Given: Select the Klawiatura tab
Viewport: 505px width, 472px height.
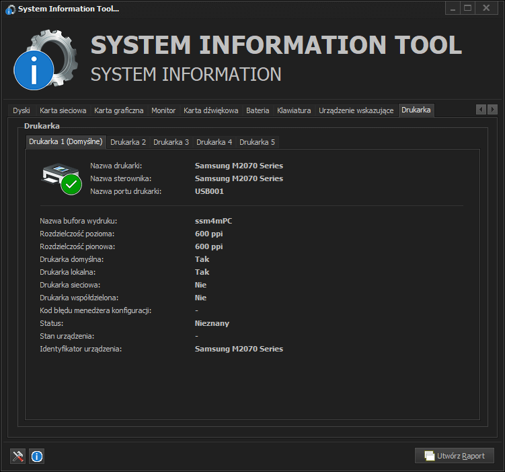Looking at the screenshot, I should click(x=294, y=110).
